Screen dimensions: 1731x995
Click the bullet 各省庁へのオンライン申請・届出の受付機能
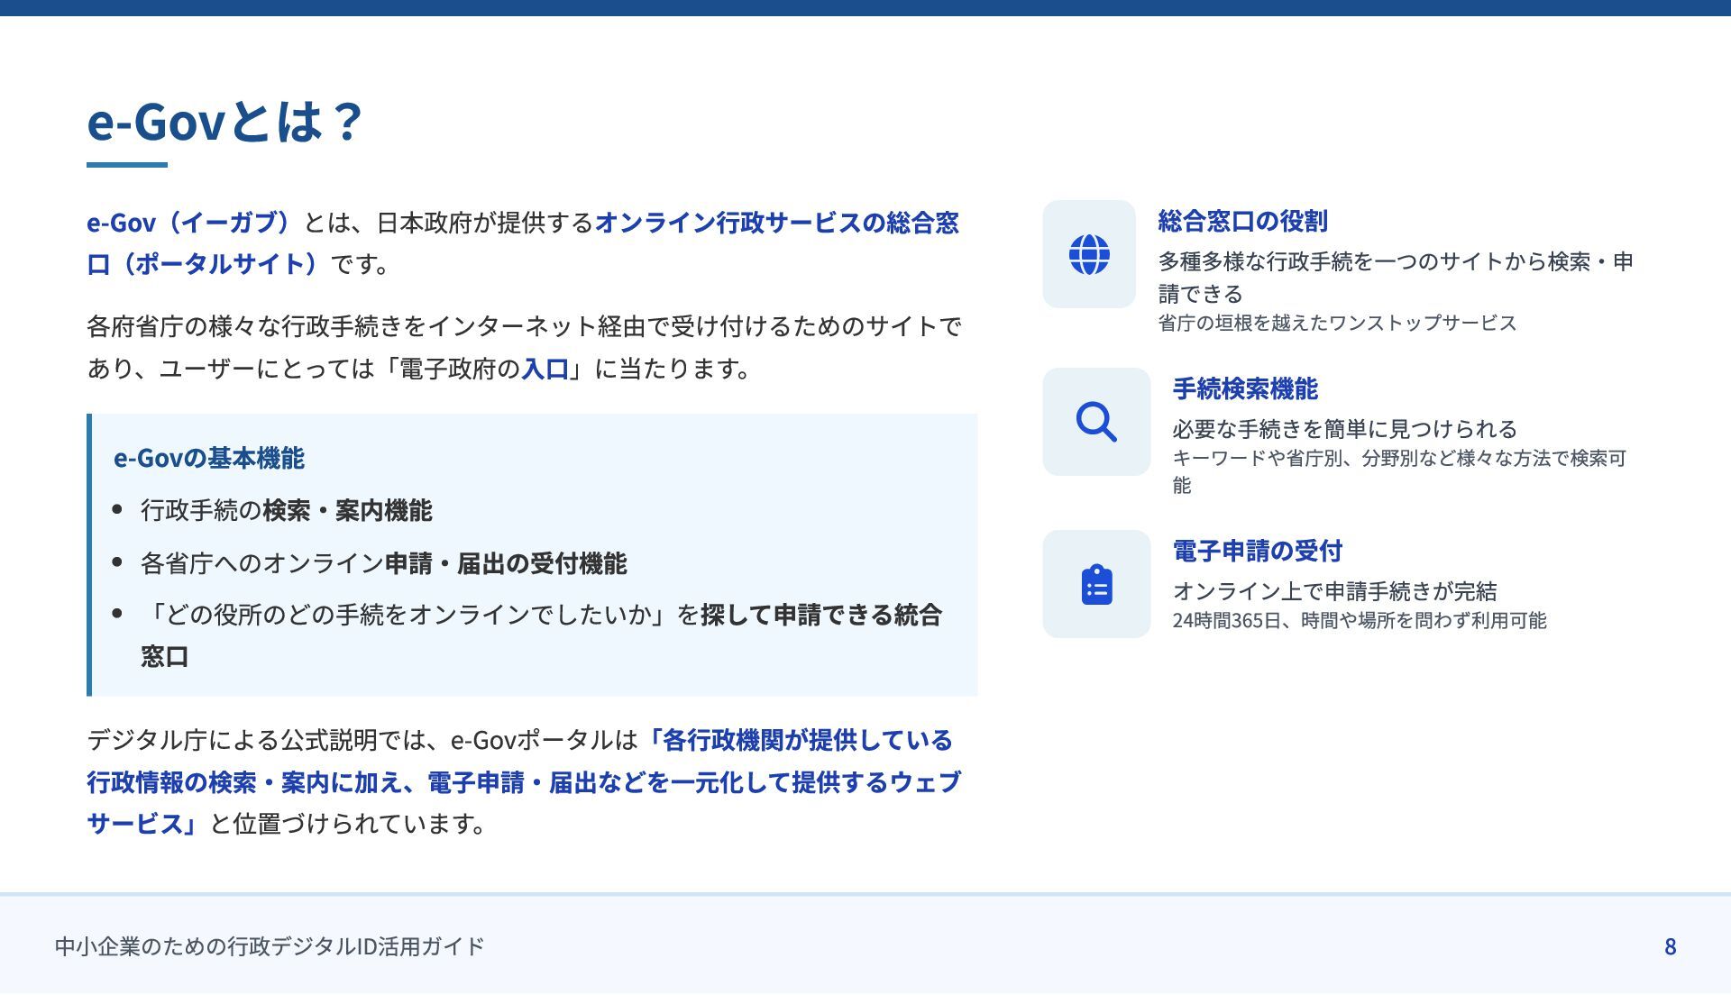tap(383, 563)
